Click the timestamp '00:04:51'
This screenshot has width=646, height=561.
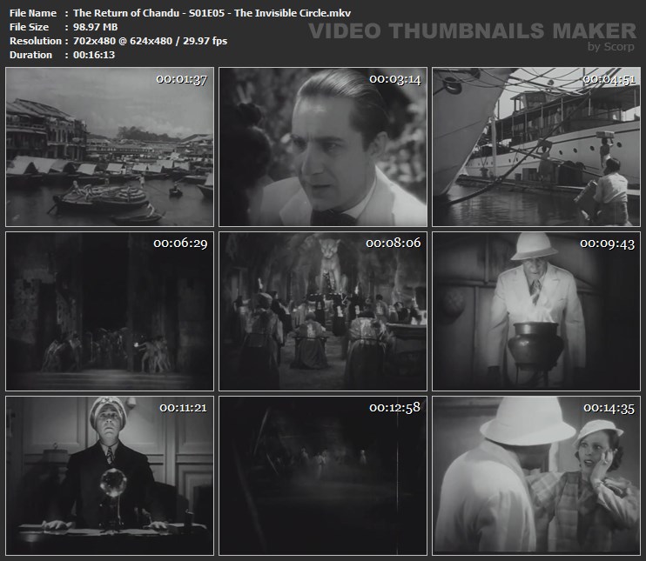point(609,79)
